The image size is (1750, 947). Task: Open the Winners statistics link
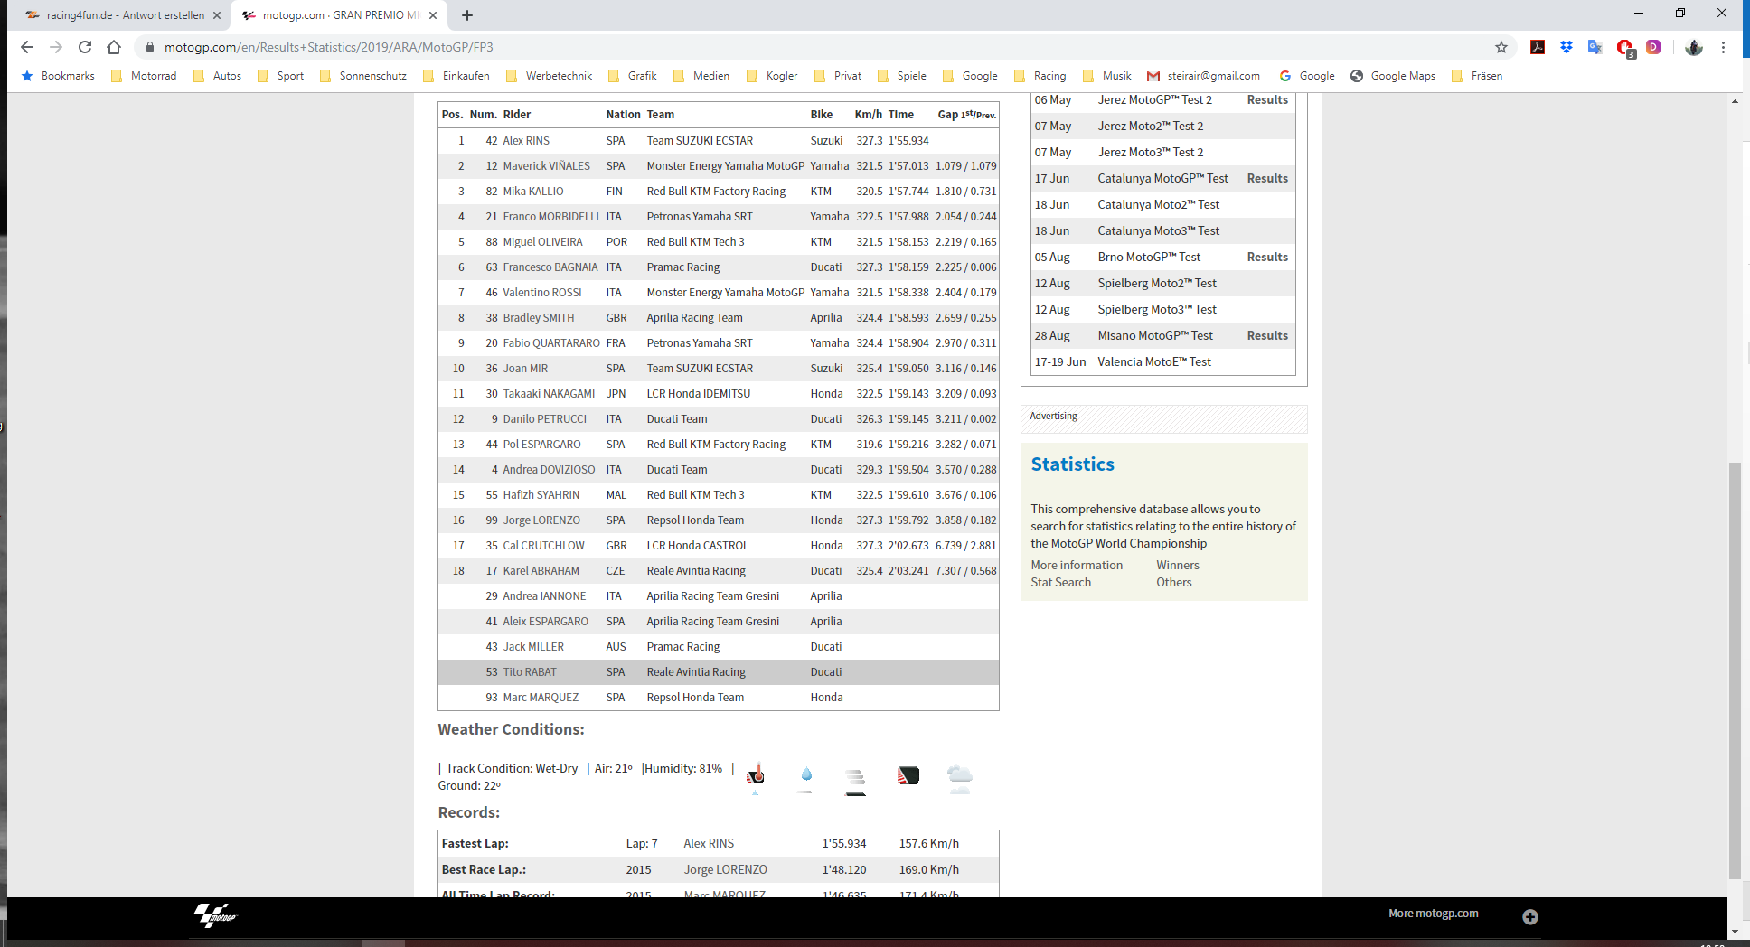click(1177, 565)
